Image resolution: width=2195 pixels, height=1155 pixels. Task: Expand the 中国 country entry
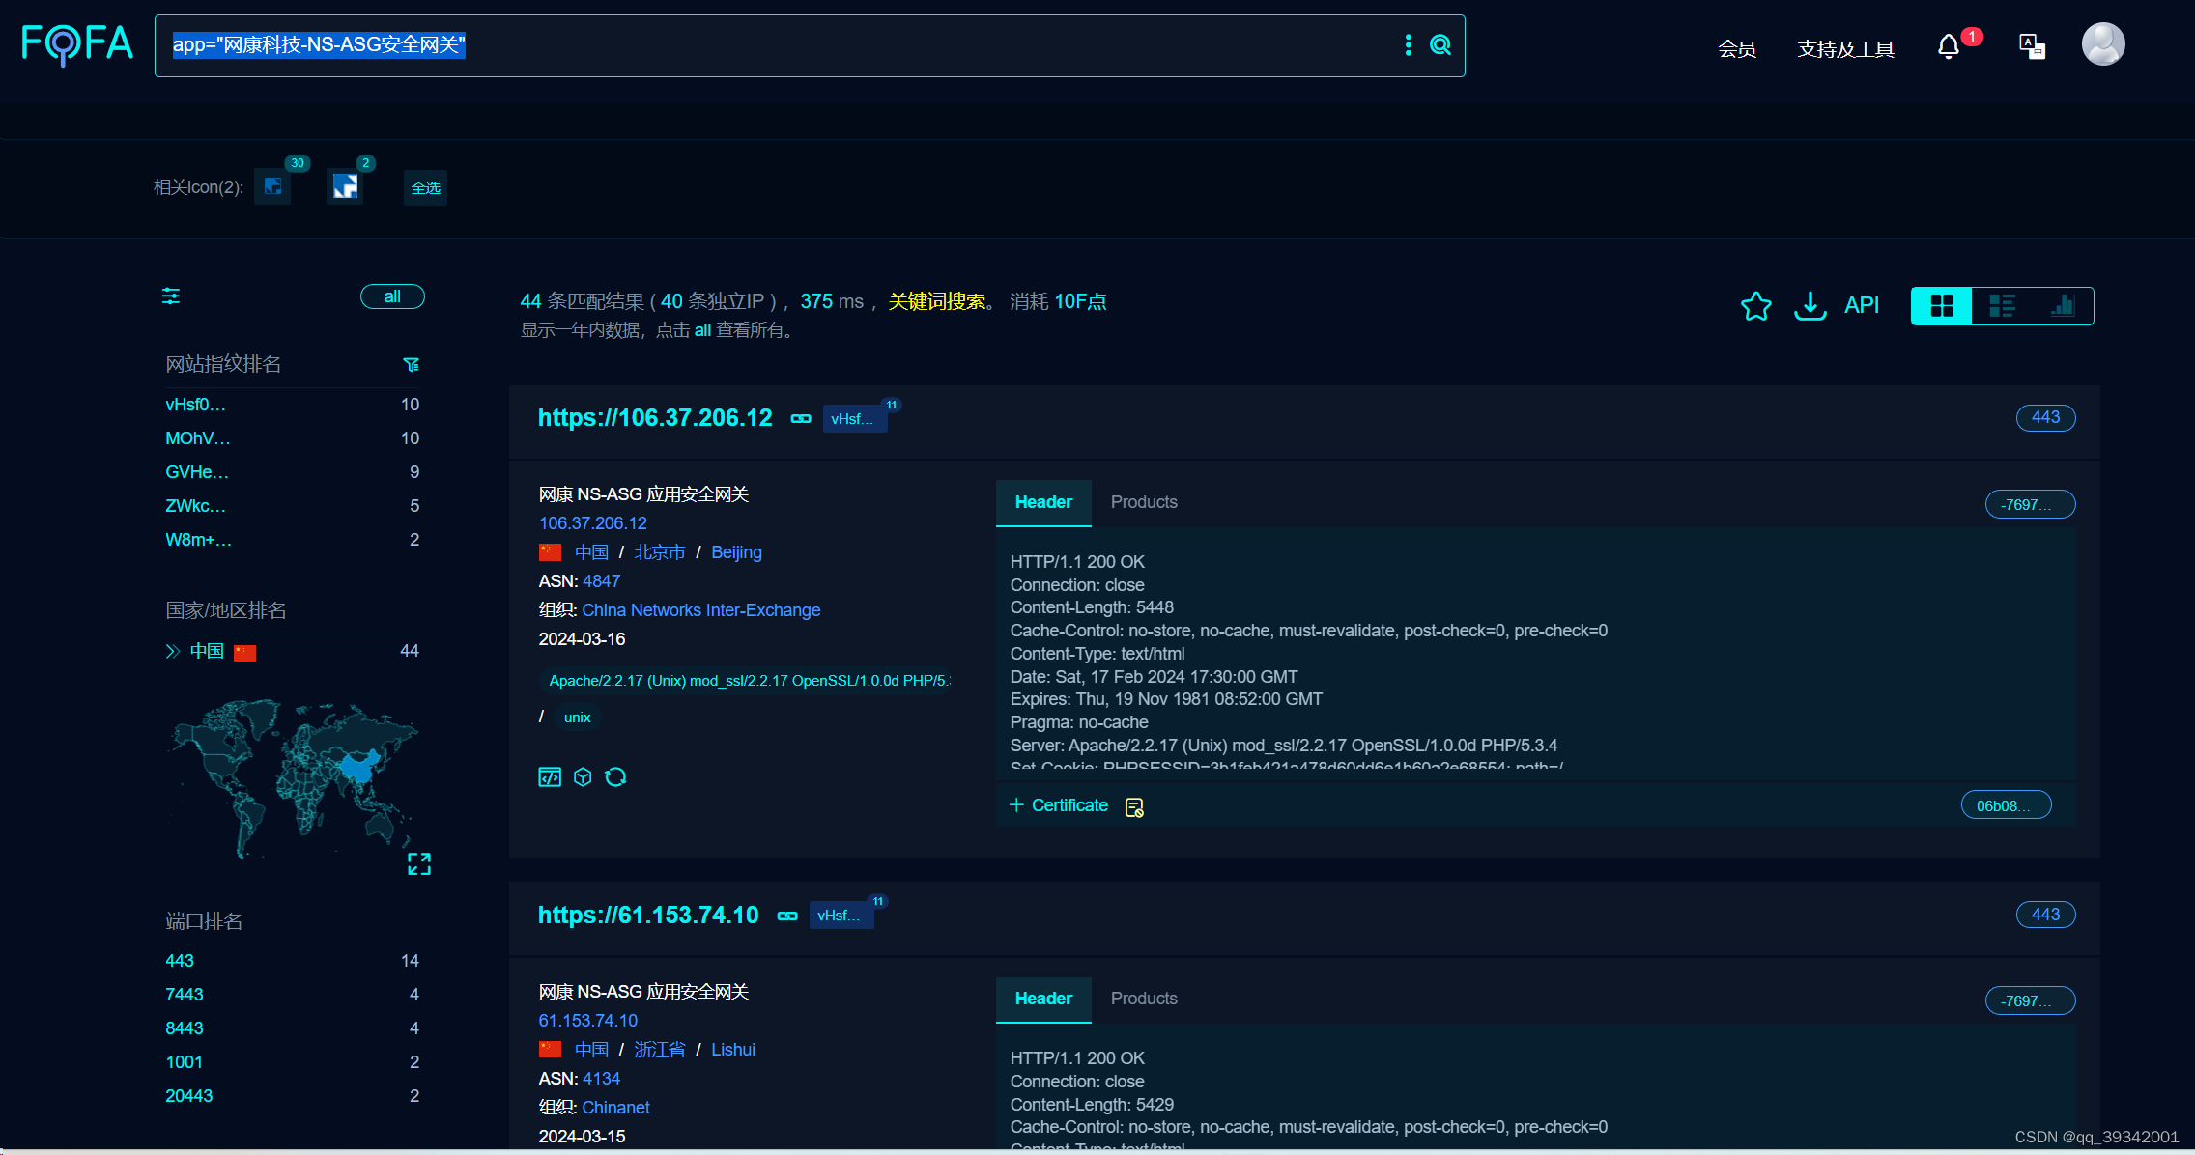click(x=173, y=652)
